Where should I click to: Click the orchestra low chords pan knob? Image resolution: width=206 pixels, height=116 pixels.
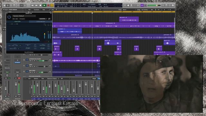point(50,60)
